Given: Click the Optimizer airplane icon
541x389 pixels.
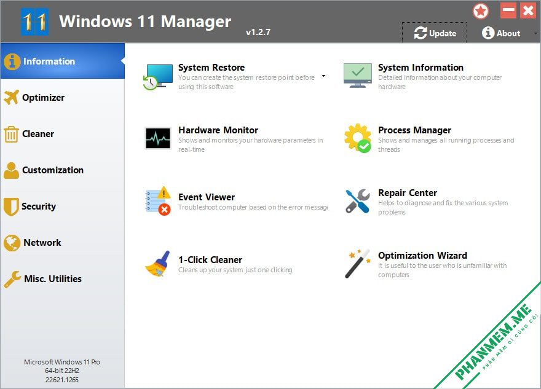Looking at the screenshot, I should [x=12, y=97].
